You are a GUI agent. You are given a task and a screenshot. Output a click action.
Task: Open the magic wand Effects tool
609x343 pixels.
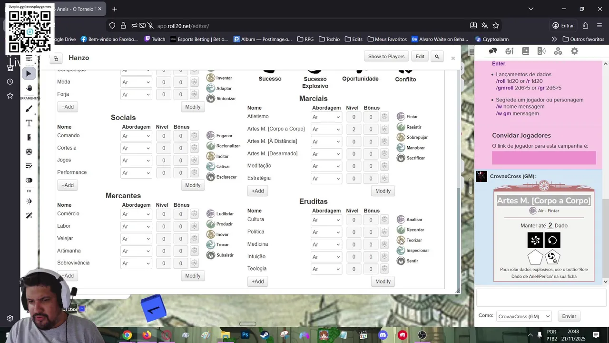29,215
